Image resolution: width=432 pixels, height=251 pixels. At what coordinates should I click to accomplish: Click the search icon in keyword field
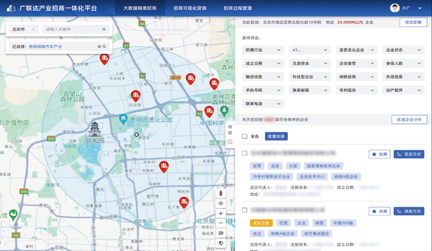[x=104, y=29]
